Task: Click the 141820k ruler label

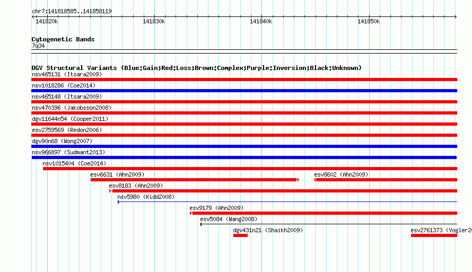Action: pyautogui.click(x=47, y=21)
